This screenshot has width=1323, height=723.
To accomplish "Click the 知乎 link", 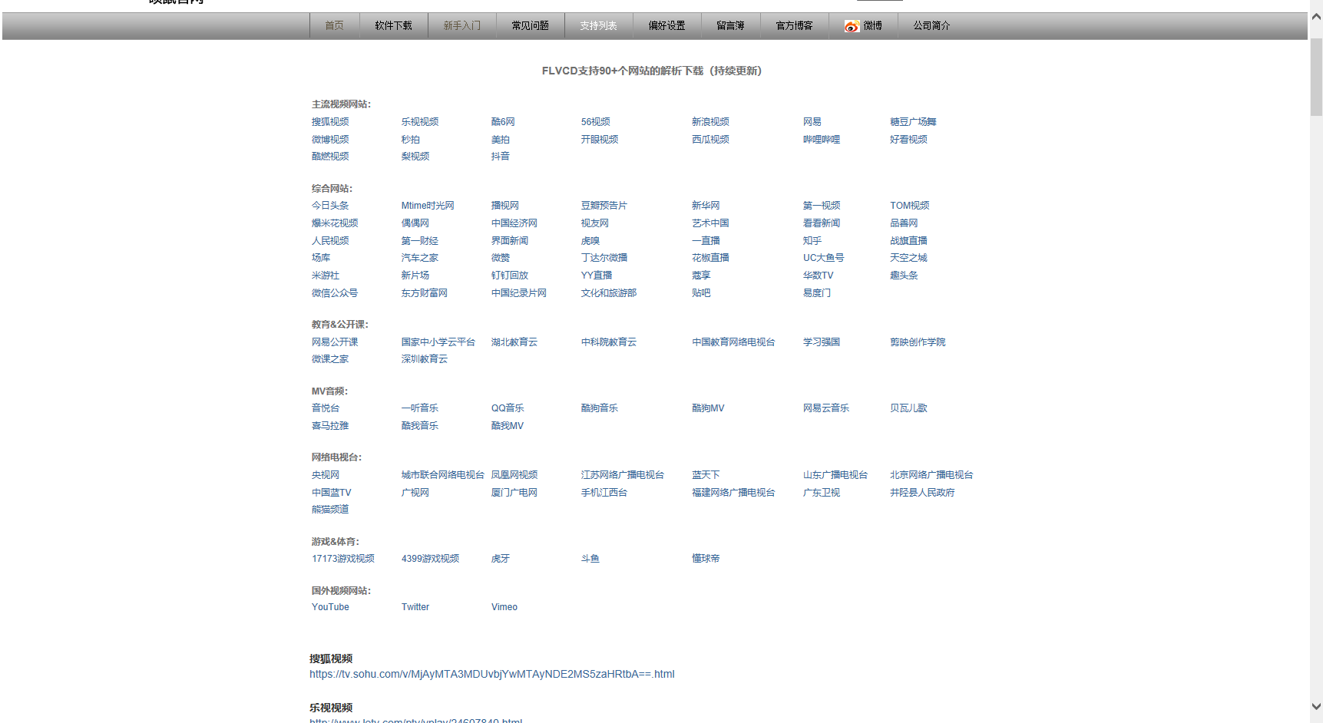I will pos(812,241).
